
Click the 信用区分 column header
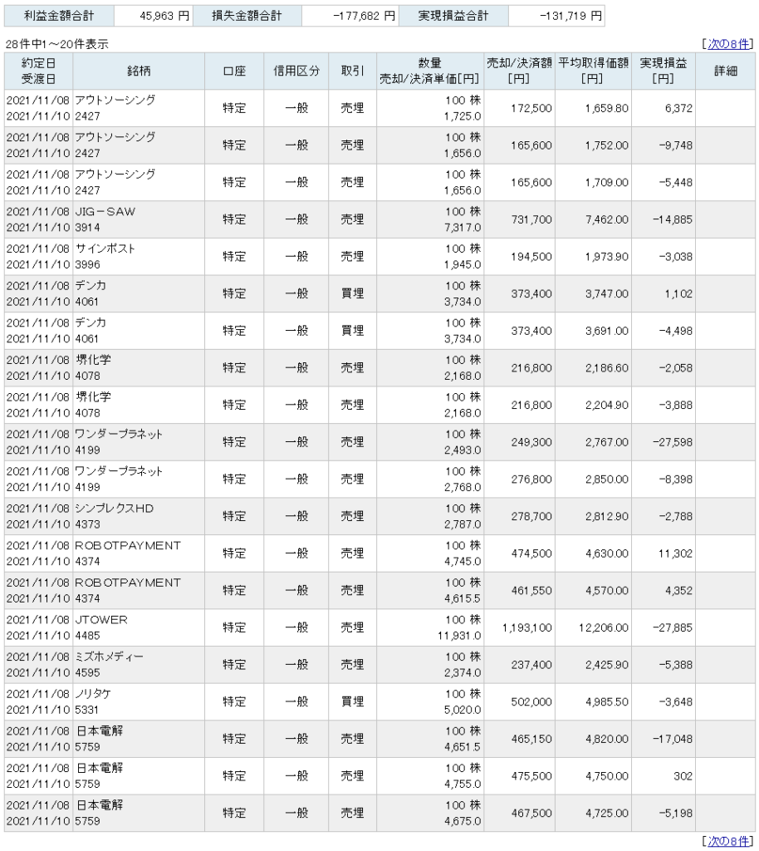click(x=296, y=71)
